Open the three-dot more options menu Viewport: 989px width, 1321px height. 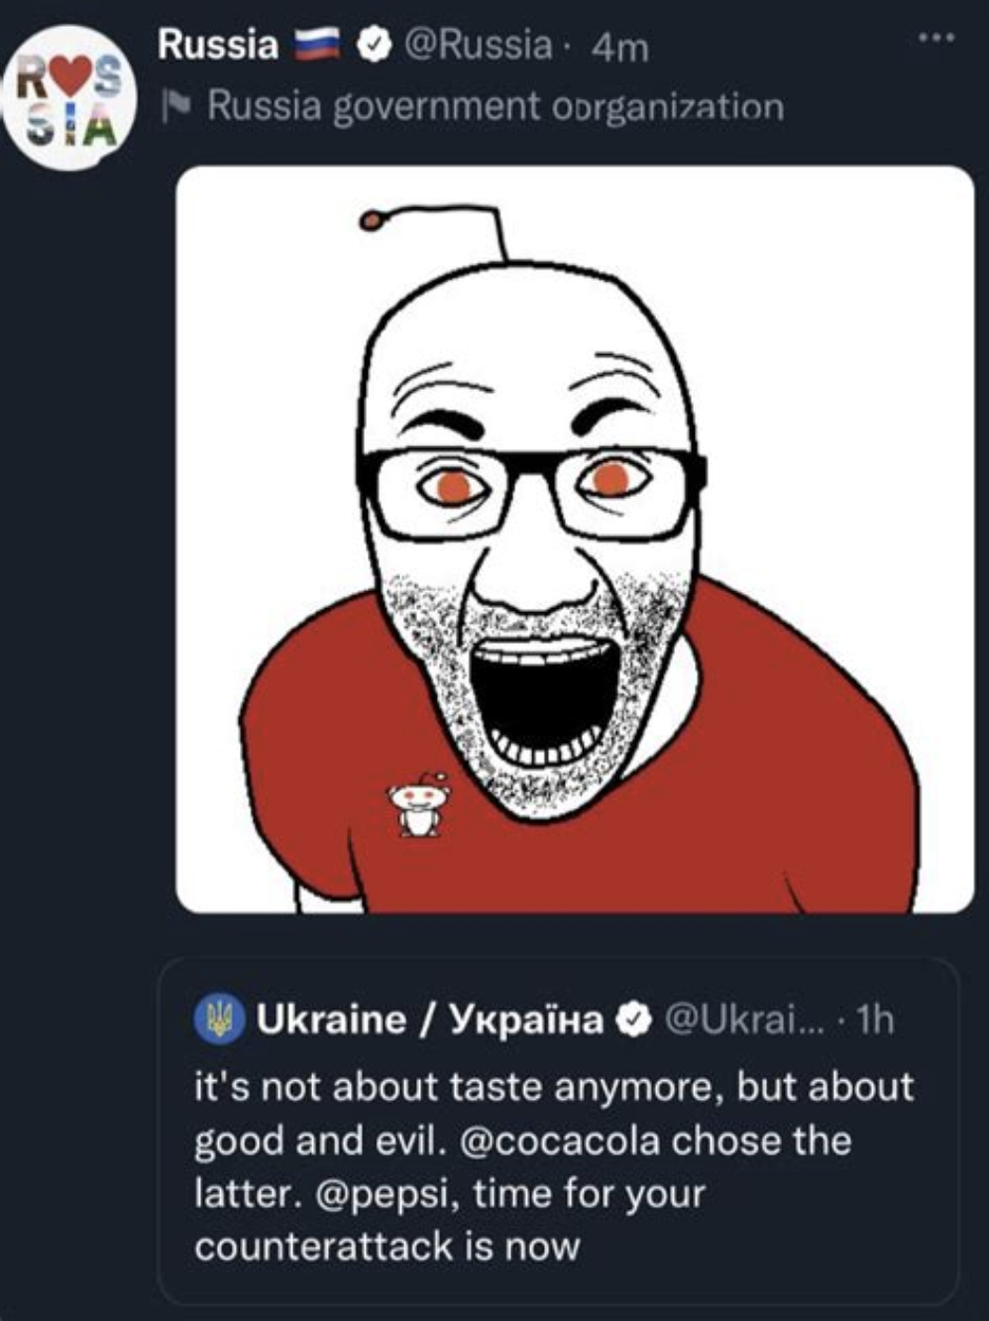[935, 39]
